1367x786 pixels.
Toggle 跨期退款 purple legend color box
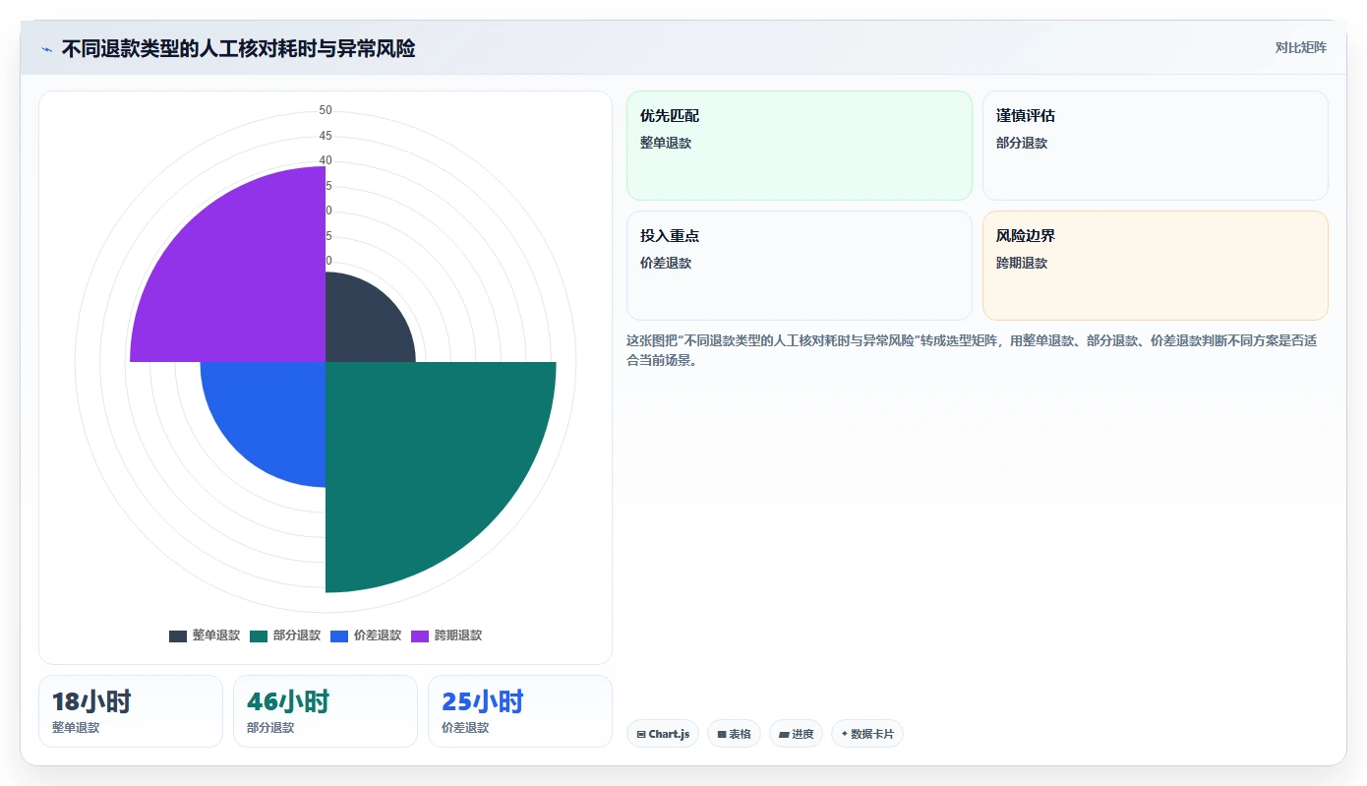click(420, 635)
